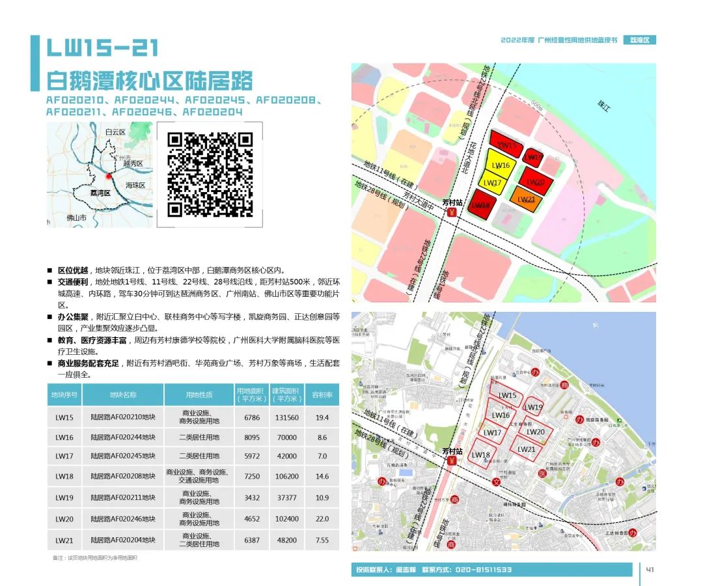This screenshot has width=703, height=586.
Task: Click the 陆居路AF020246地块 table cell
Action: pyautogui.click(x=123, y=519)
